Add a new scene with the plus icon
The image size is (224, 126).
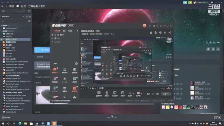(78, 31)
